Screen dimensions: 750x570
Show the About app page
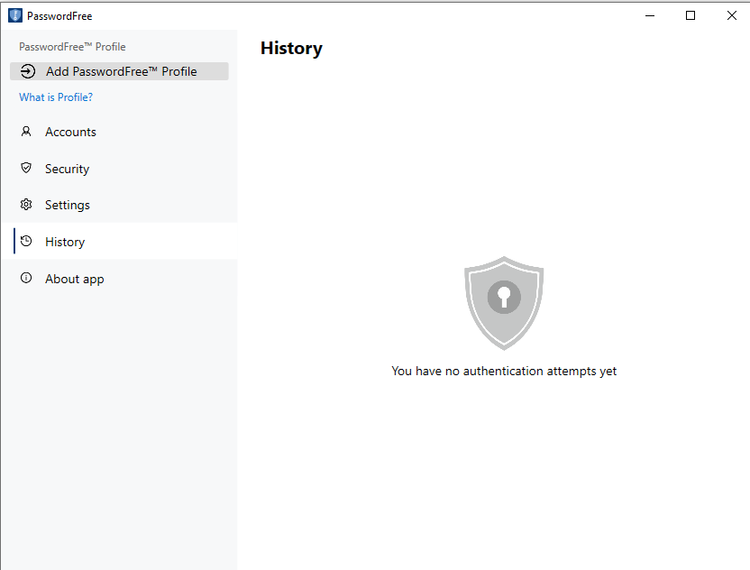pos(75,279)
